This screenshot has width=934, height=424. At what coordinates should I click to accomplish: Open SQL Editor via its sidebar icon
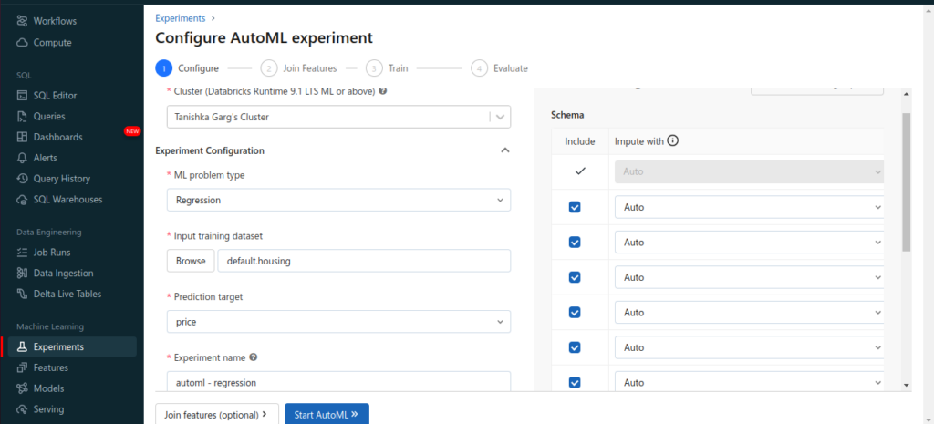(22, 96)
